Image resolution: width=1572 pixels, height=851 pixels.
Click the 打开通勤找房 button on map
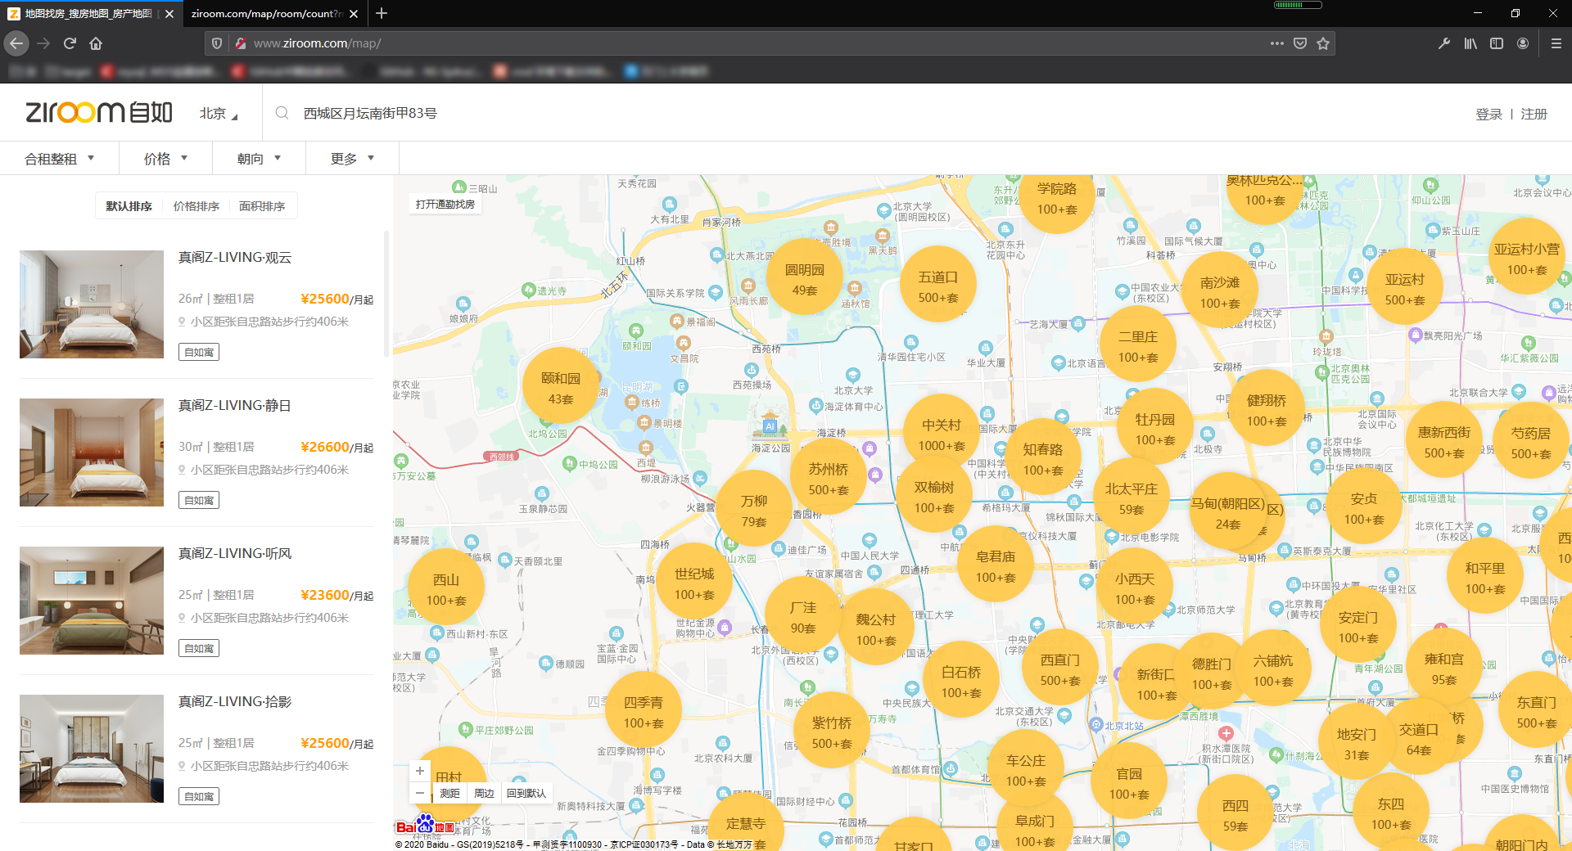(x=445, y=205)
